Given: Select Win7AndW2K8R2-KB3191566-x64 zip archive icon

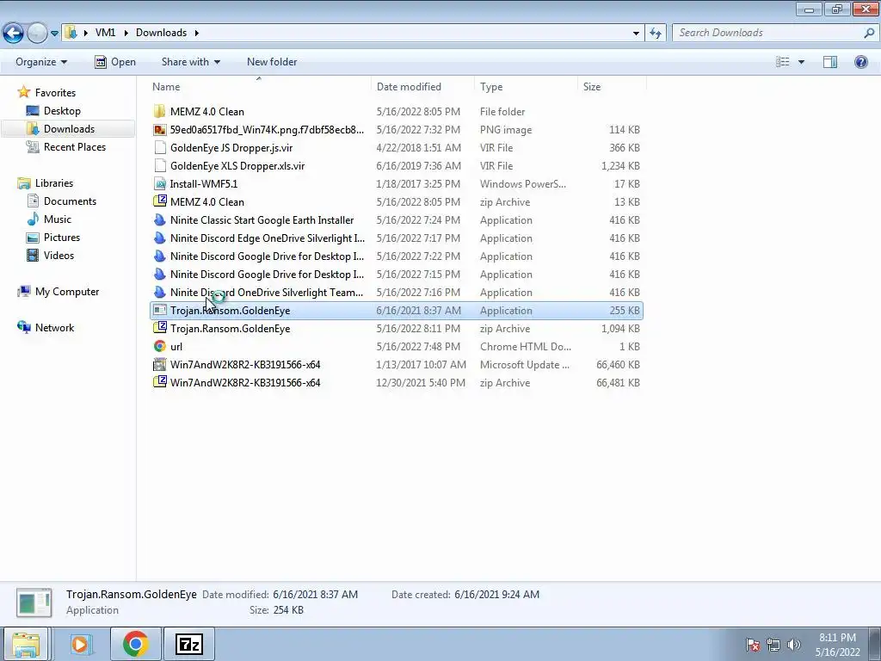Looking at the screenshot, I should click(159, 383).
